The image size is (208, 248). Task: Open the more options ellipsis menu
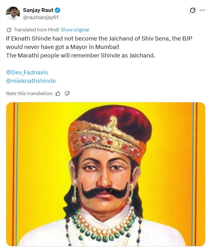point(202,10)
